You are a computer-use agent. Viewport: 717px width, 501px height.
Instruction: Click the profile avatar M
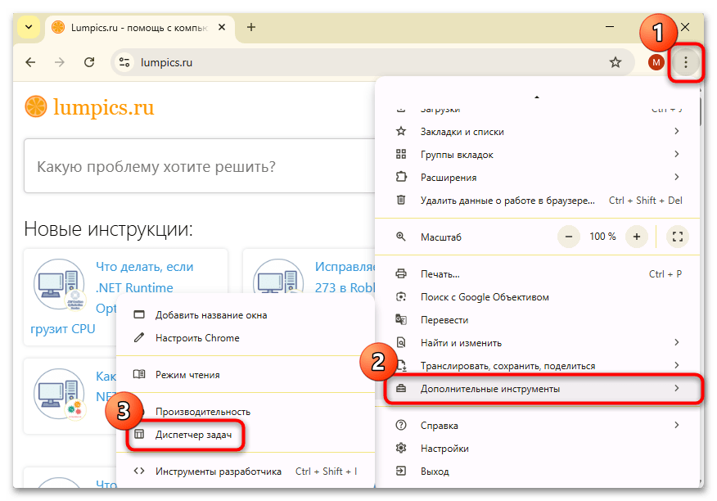pyautogui.click(x=656, y=62)
